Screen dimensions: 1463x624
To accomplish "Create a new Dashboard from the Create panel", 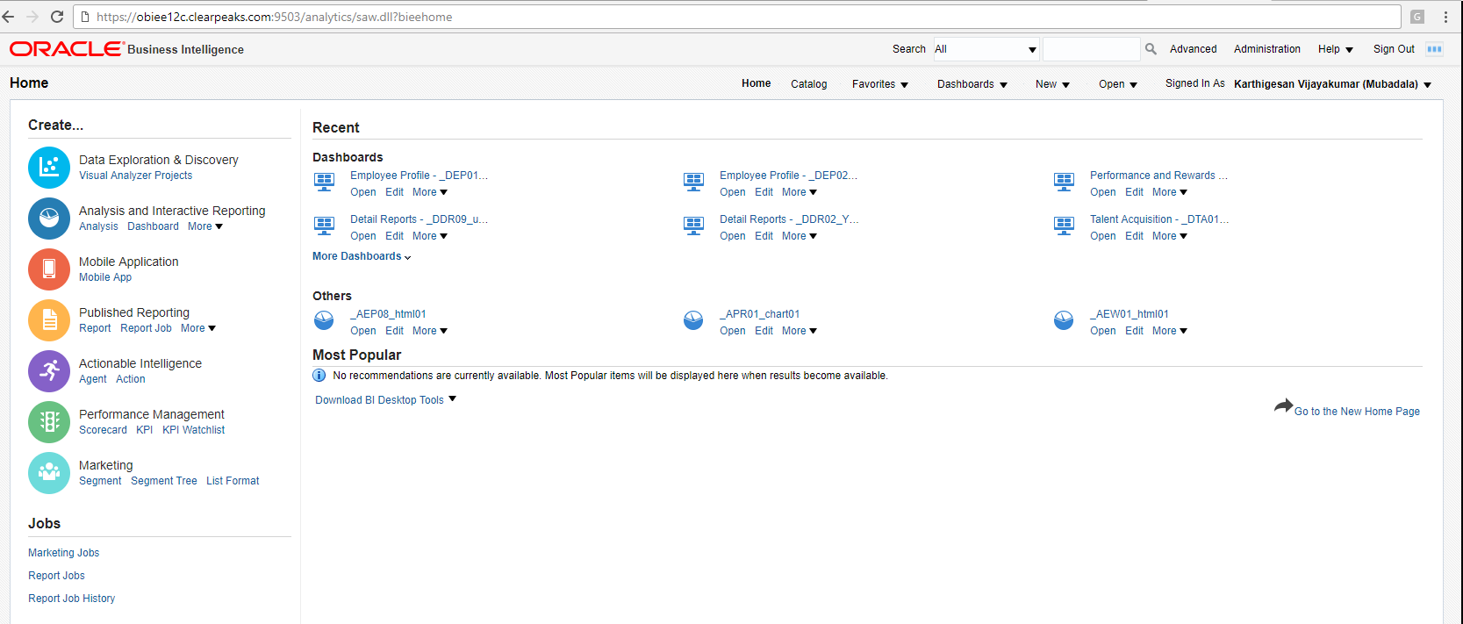I will click(153, 226).
